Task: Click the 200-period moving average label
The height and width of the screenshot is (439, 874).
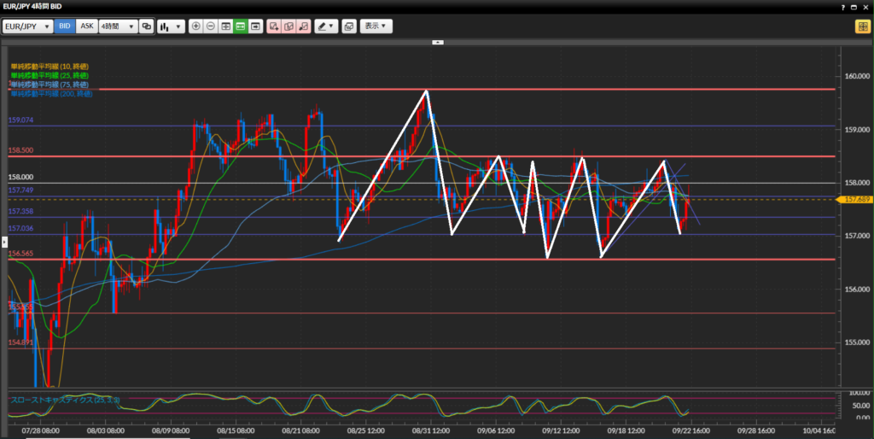Action: tap(51, 93)
